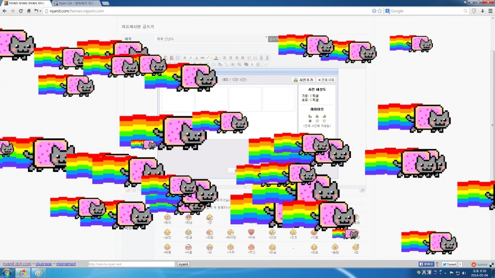
Task: Click the nyanit button
Action: [183, 264]
